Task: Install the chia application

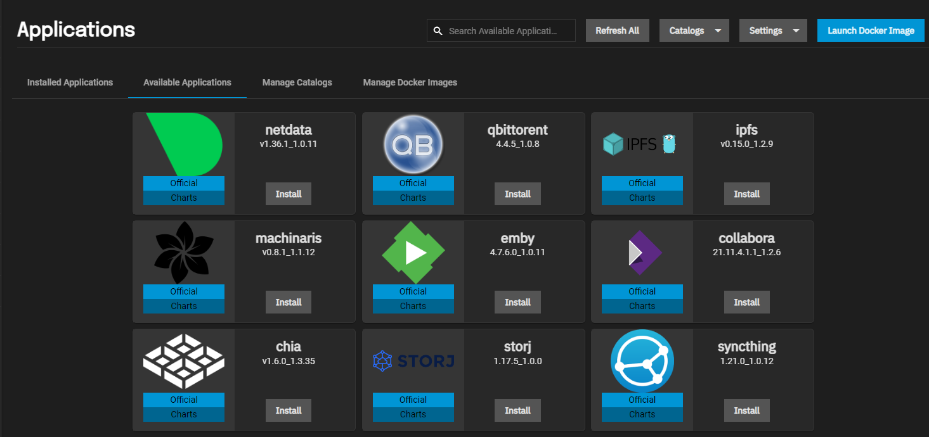Action: 289,410
